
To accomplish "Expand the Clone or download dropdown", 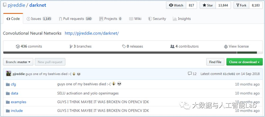I will (x=244, y=62).
